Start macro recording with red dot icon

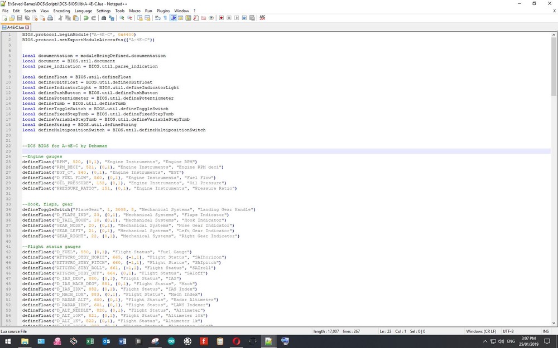tap(222, 18)
